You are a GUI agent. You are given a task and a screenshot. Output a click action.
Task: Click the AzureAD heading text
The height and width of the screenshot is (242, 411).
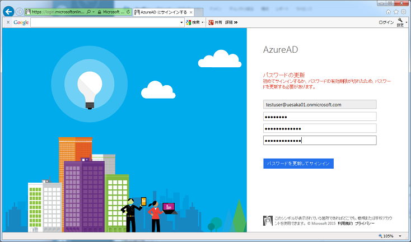point(281,49)
